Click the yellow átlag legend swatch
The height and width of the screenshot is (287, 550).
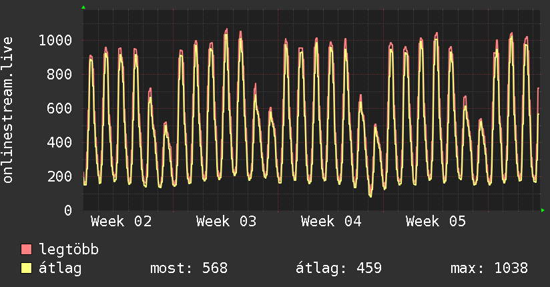point(27,268)
